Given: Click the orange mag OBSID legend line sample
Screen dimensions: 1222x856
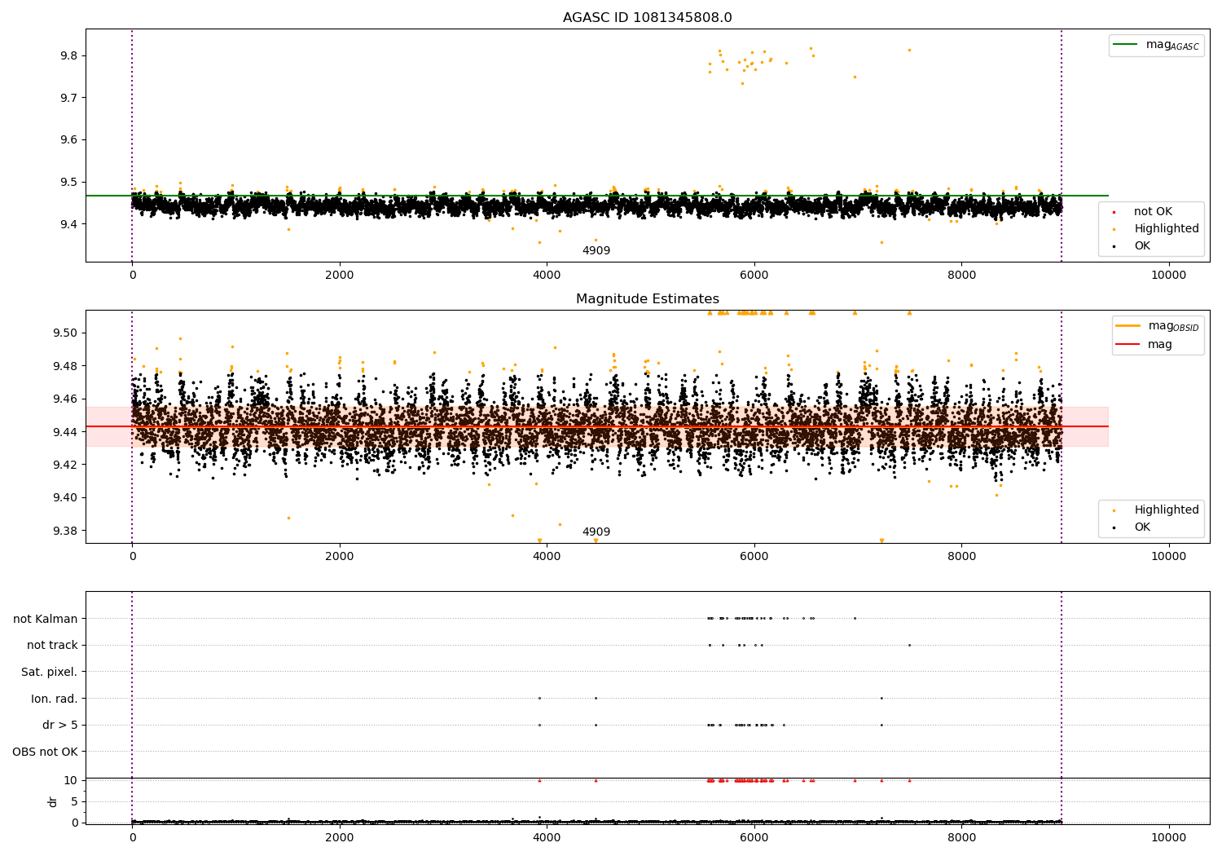Looking at the screenshot, I should [1128, 326].
